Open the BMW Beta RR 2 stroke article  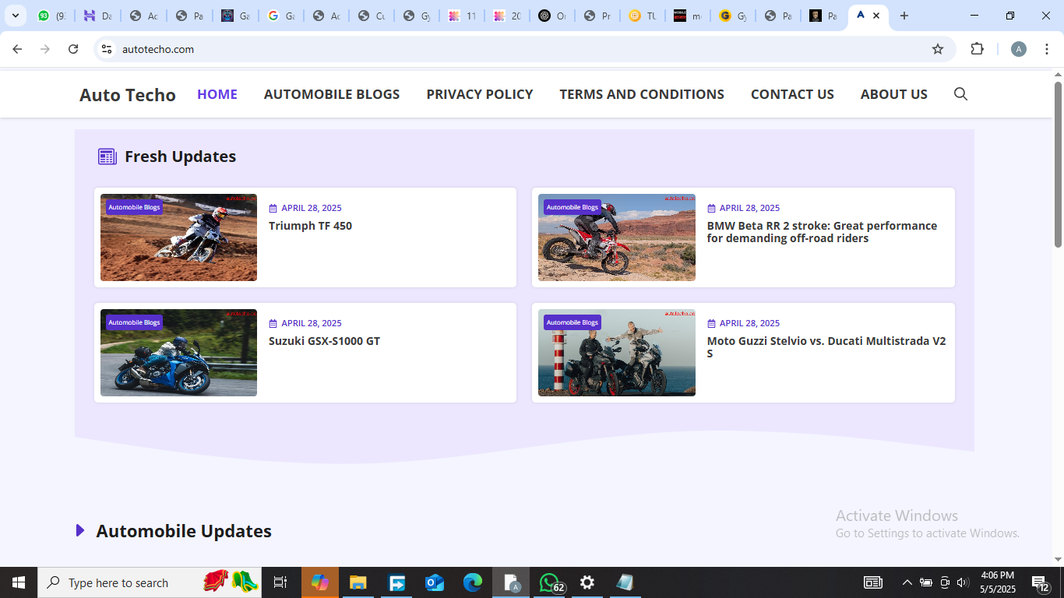(822, 232)
